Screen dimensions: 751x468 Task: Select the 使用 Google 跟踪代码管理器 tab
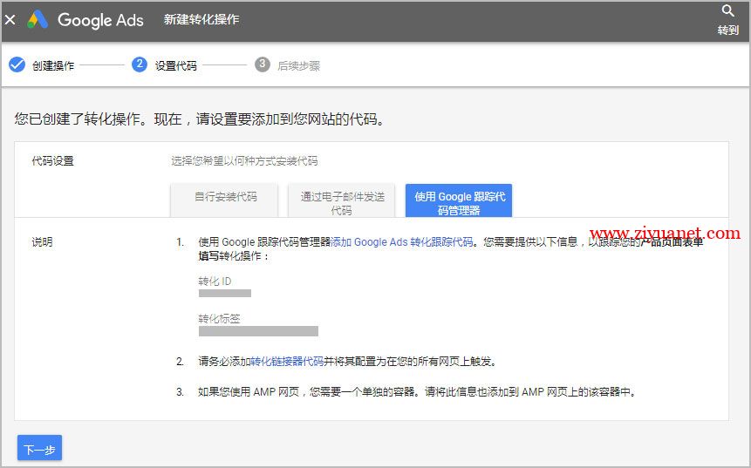click(459, 202)
